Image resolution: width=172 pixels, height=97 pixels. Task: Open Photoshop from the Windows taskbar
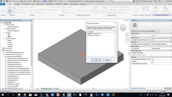[x=75, y=95]
